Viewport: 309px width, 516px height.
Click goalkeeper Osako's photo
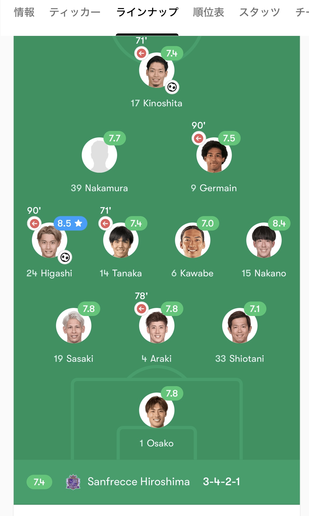pos(157,410)
